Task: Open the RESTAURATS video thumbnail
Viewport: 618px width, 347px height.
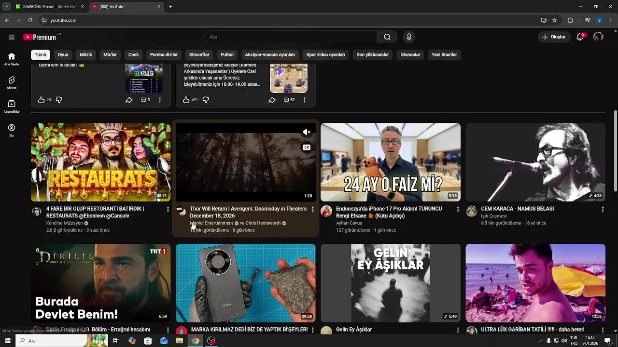Action: [101, 162]
